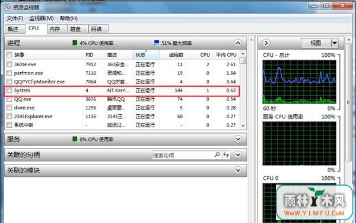Collapse the graph pane with arrow button
Image resolution: width=356 pixels, height=223 pixels.
(x=266, y=43)
